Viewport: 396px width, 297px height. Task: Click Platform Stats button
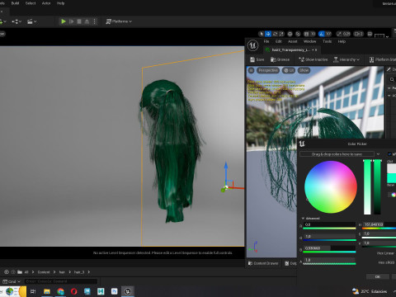pyautogui.click(x=382, y=59)
